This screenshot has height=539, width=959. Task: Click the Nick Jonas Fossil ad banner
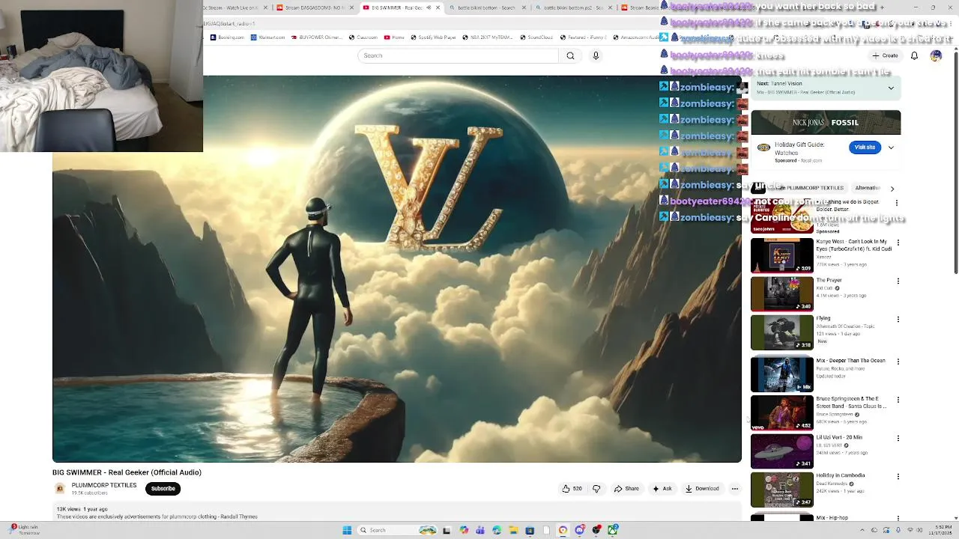point(826,123)
